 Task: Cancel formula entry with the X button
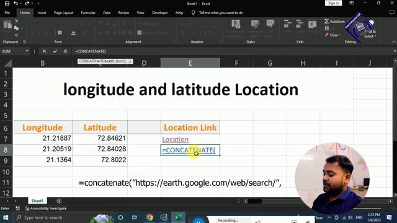point(44,51)
